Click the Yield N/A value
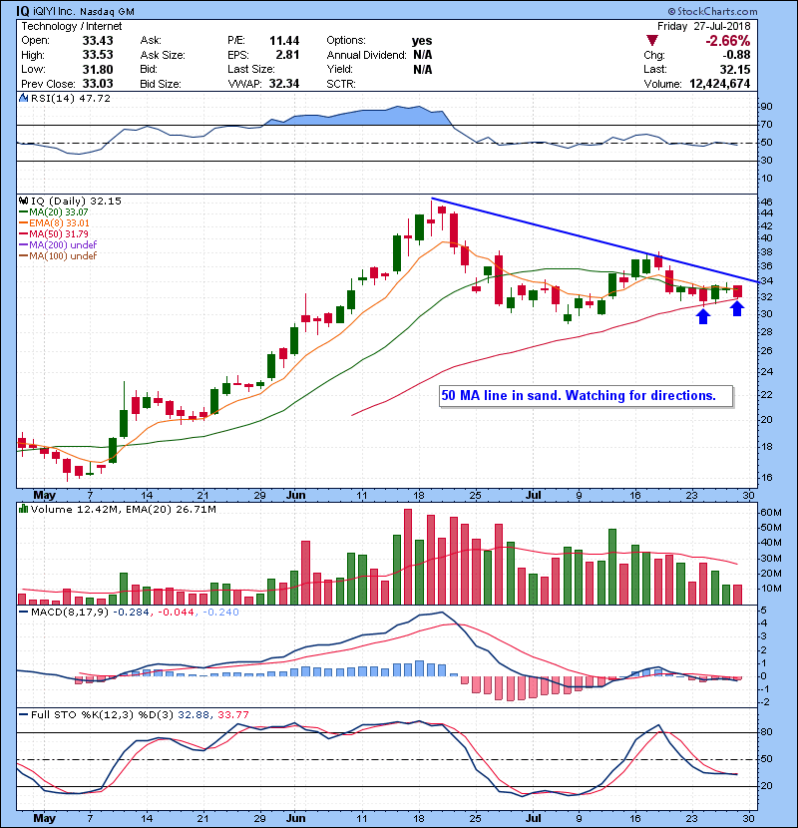This screenshot has height=828, width=798. 423,69
